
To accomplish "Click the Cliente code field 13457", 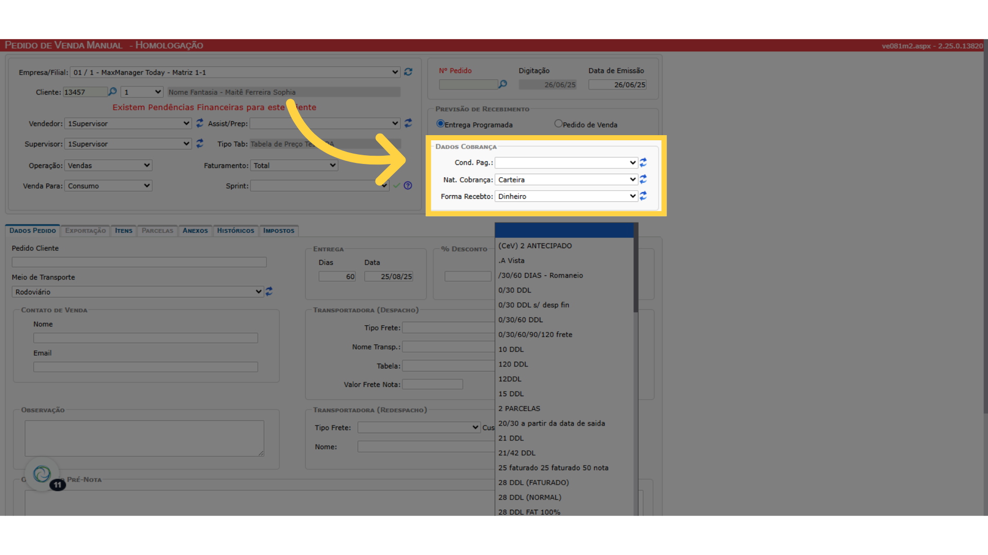I will coord(85,92).
